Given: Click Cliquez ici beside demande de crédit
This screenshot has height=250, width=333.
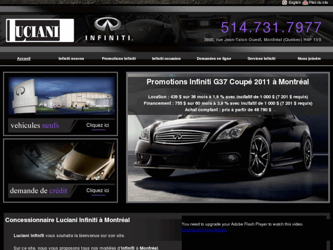Looking at the screenshot, I should click(98, 191).
